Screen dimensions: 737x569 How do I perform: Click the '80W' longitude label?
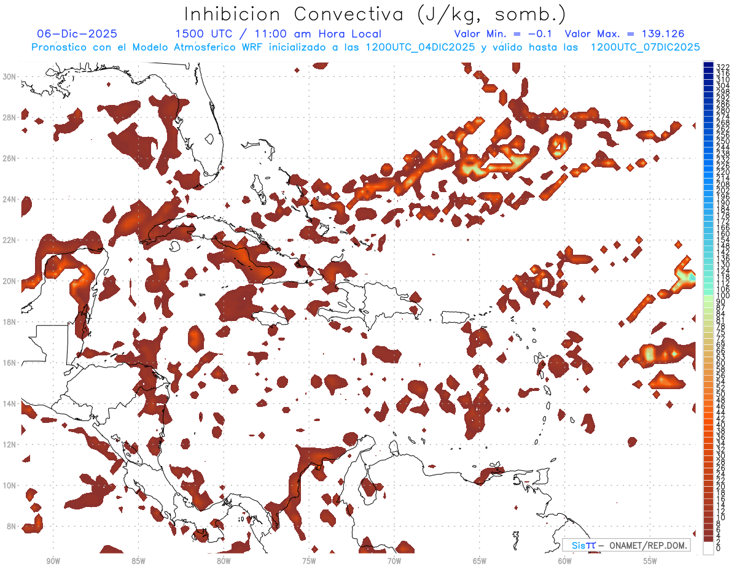pos(224,561)
